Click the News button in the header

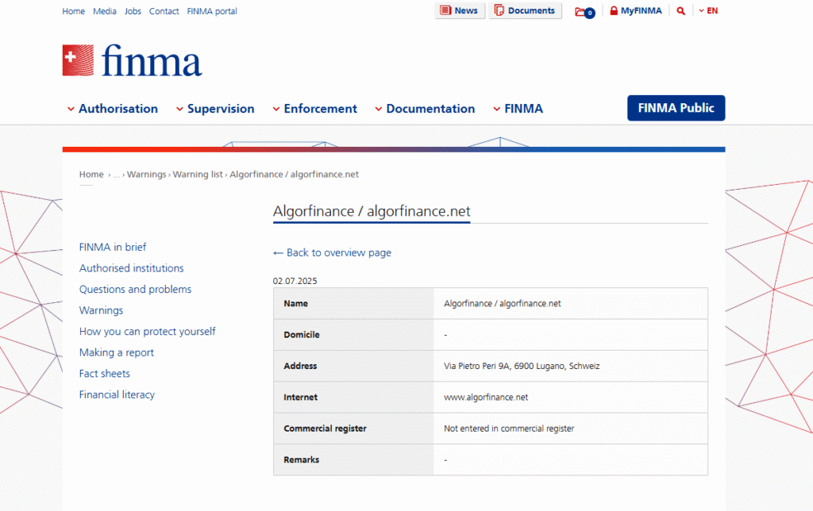(x=460, y=10)
